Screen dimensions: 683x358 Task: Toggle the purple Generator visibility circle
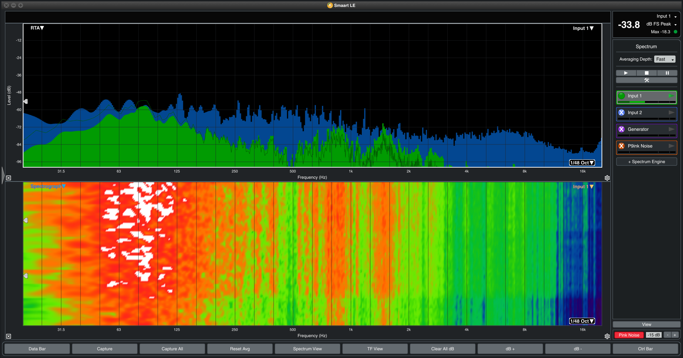621,129
